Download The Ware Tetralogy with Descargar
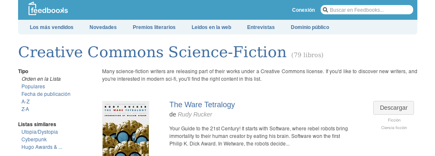This screenshot has height=156, width=435. (393, 108)
